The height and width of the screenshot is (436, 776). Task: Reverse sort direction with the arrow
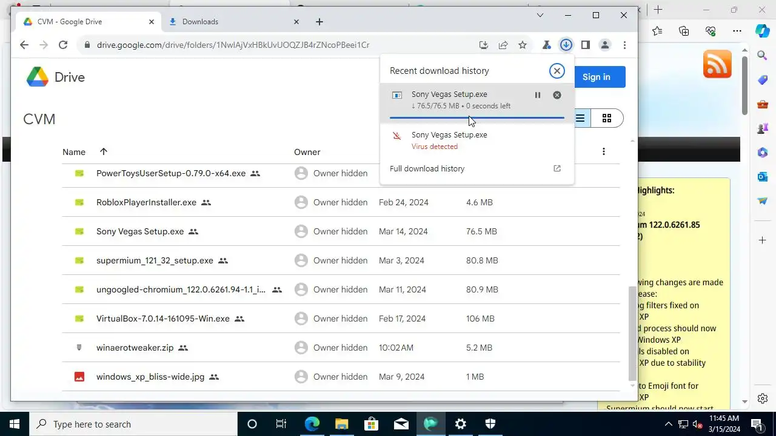(104, 152)
